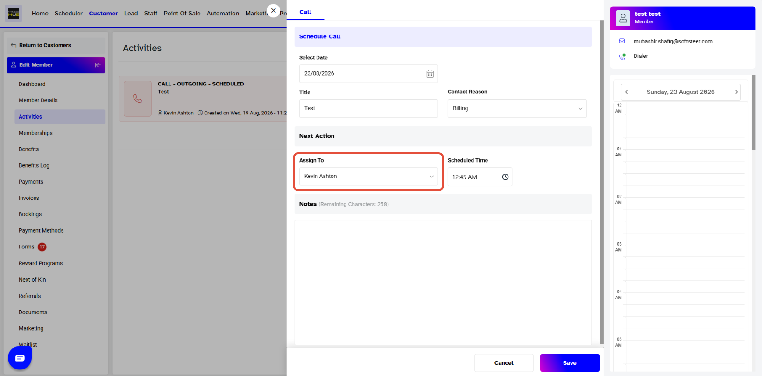762x376 pixels.
Task: Click the Fitness Hub logo icon
Action: click(14, 13)
